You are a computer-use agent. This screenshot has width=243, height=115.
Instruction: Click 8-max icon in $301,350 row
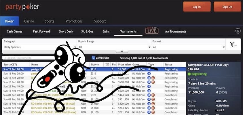click(149, 99)
